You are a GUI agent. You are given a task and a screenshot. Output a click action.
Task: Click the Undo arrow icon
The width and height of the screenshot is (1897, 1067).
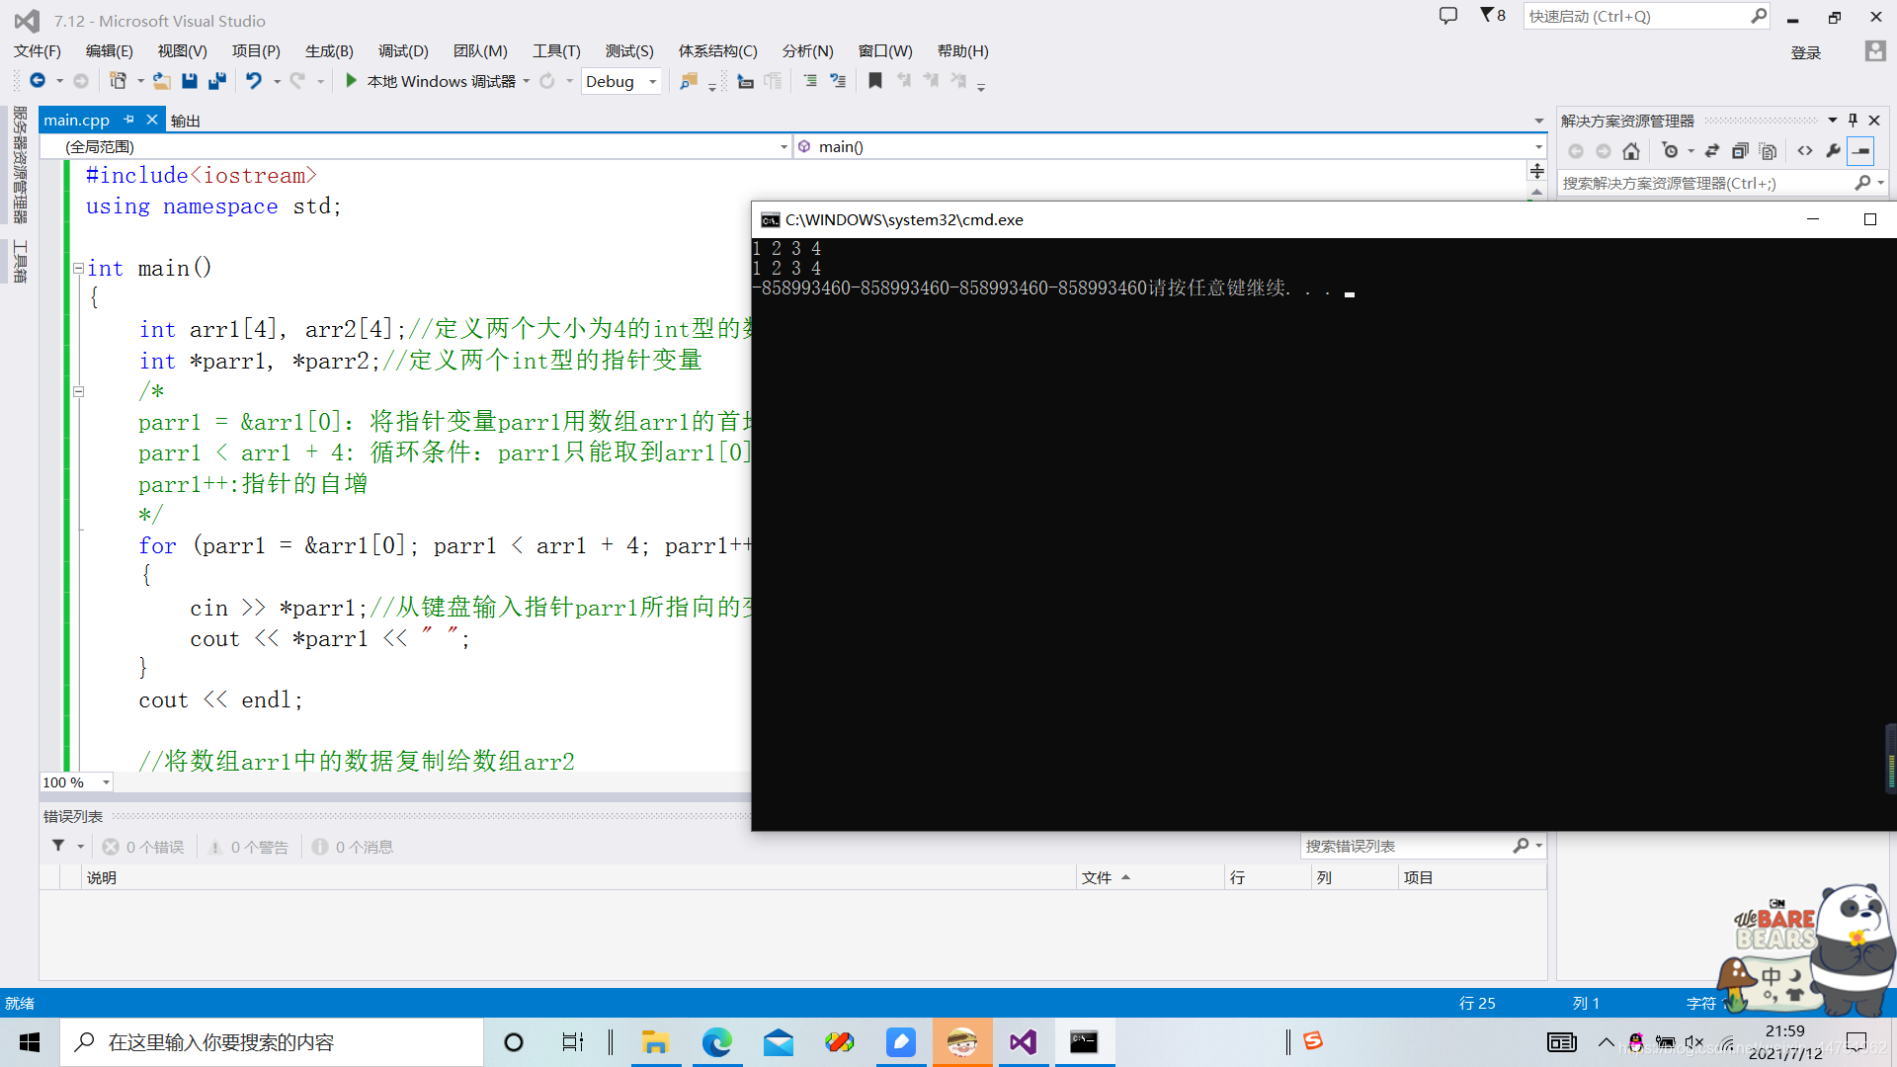coord(254,81)
